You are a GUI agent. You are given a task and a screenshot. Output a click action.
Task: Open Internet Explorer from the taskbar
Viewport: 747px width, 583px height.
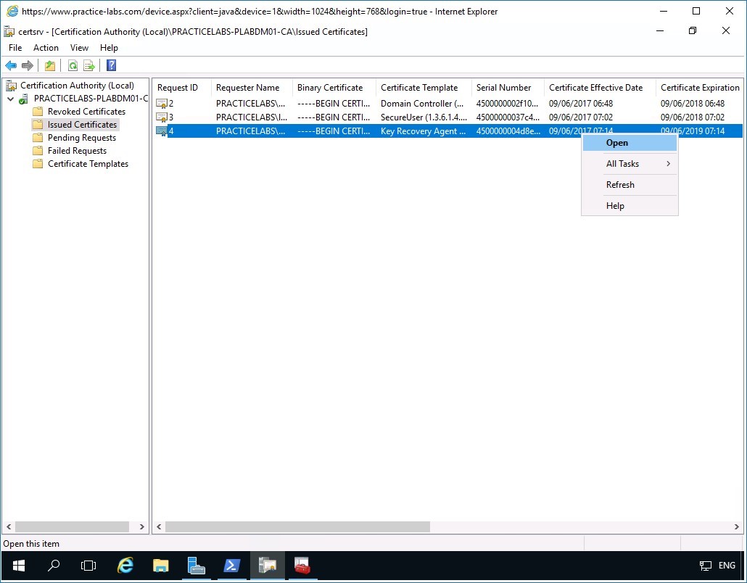click(125, 565)
